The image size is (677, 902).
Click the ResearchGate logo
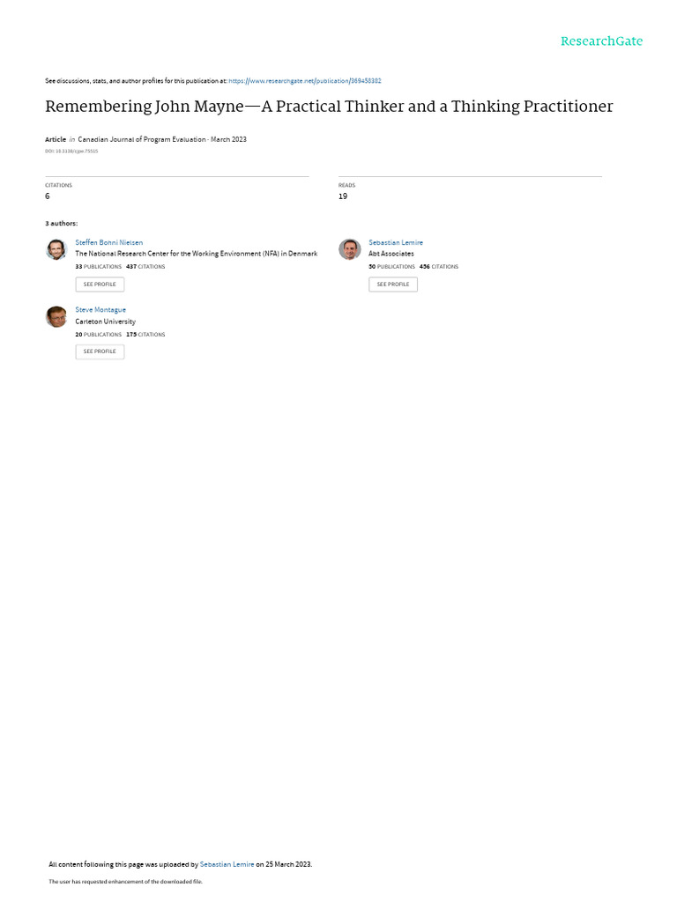(x=601, y=41)
